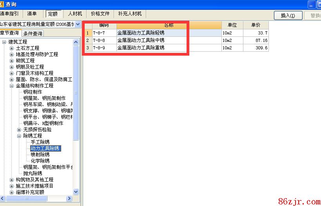Expand the 淄博补充定额 tree node
This screenshot has width=321, height=206.
[x=12, y=192]
